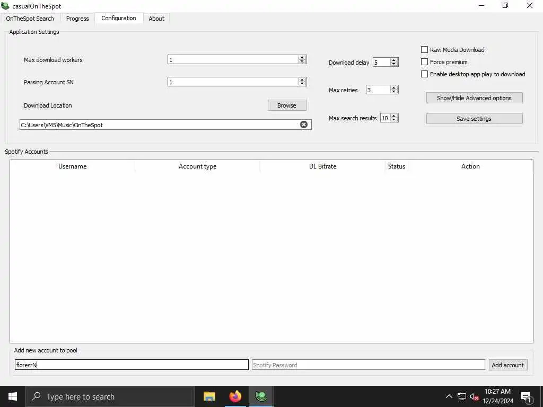The image size is (543, 407).
Task: Close the casualOnTheSpot window
Action: (530, 5)
